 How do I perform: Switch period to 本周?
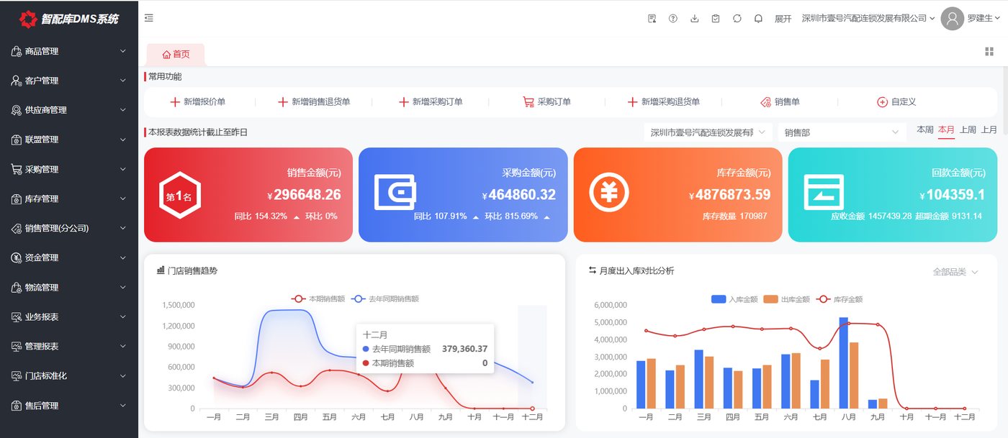[x=925, y=130]
